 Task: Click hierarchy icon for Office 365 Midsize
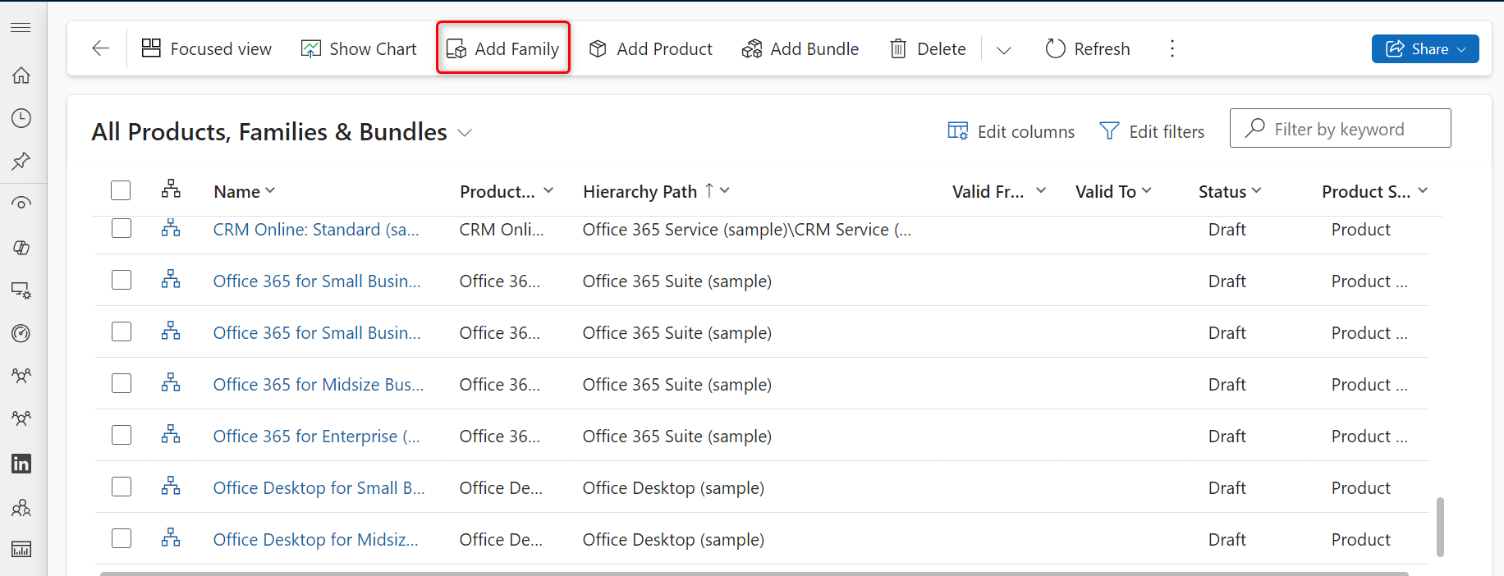pos(171,382)
